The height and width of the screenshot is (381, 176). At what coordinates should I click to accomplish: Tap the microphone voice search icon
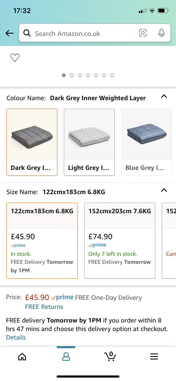pos(161,33)
